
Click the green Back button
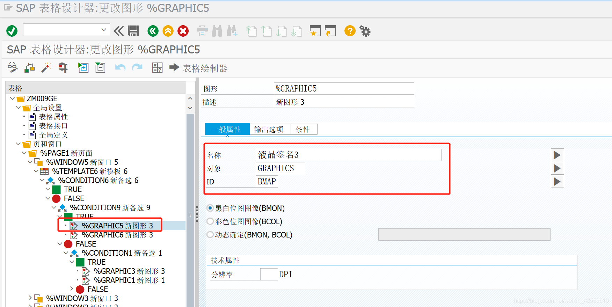coord(153,31)
